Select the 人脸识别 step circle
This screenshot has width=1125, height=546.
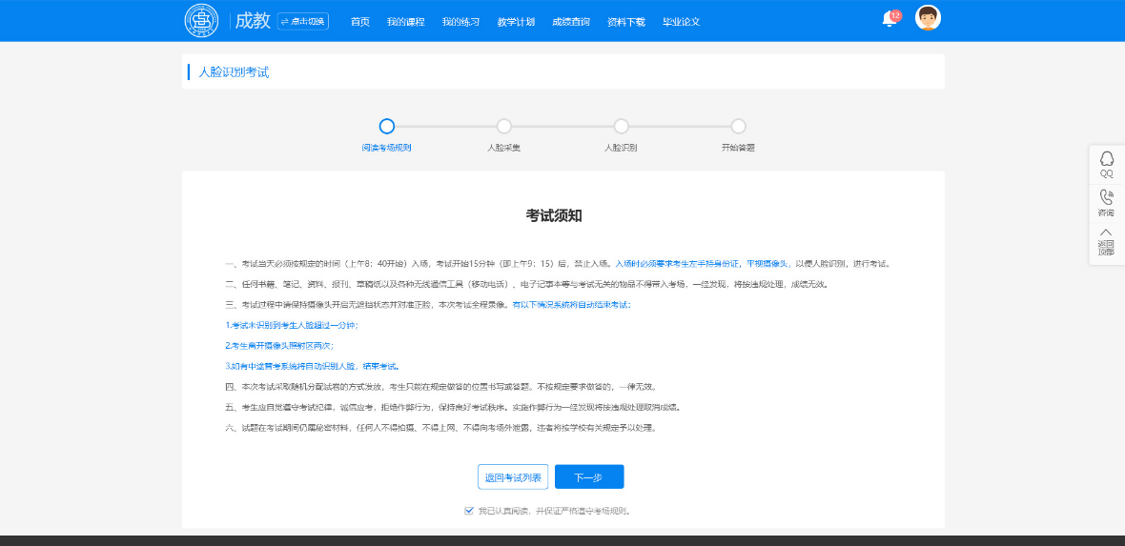point(621,126)
